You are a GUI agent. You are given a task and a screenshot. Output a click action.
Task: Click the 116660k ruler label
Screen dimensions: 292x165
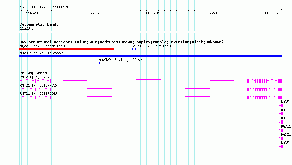271,13
